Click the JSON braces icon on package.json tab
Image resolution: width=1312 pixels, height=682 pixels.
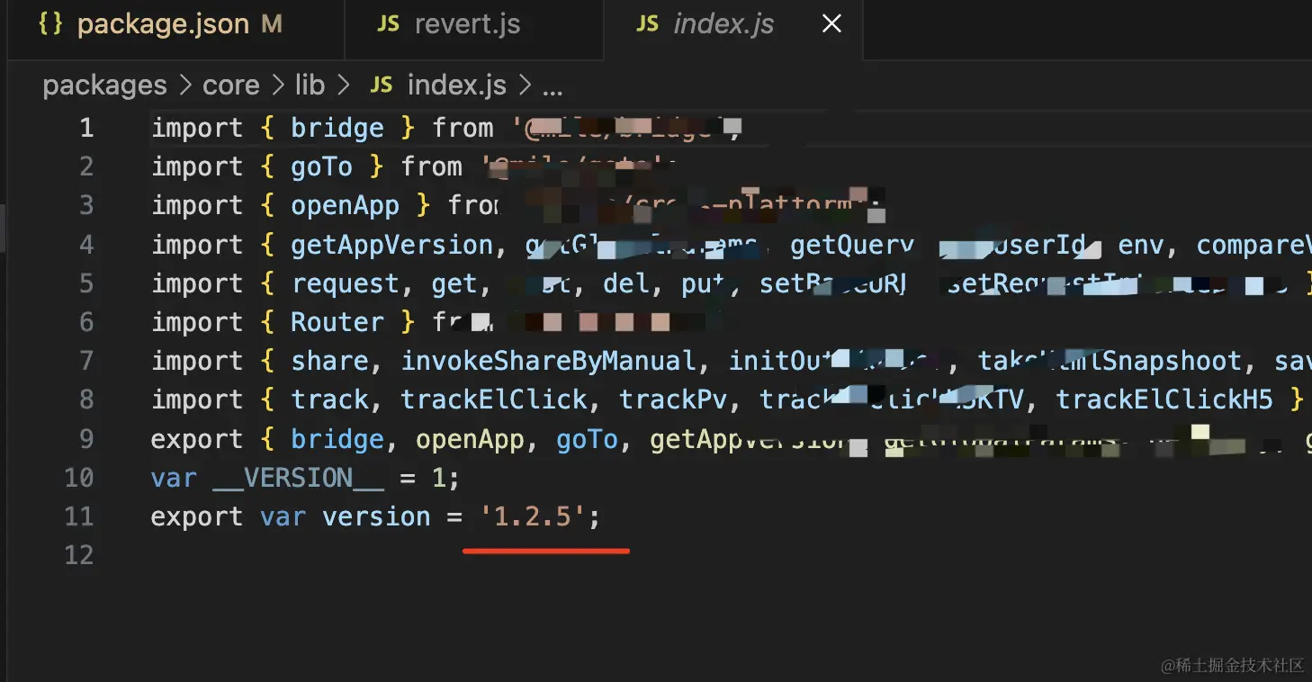51,24
